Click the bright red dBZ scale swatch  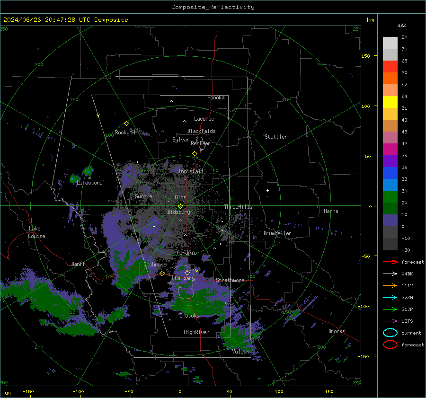click(x=390, y=66)
